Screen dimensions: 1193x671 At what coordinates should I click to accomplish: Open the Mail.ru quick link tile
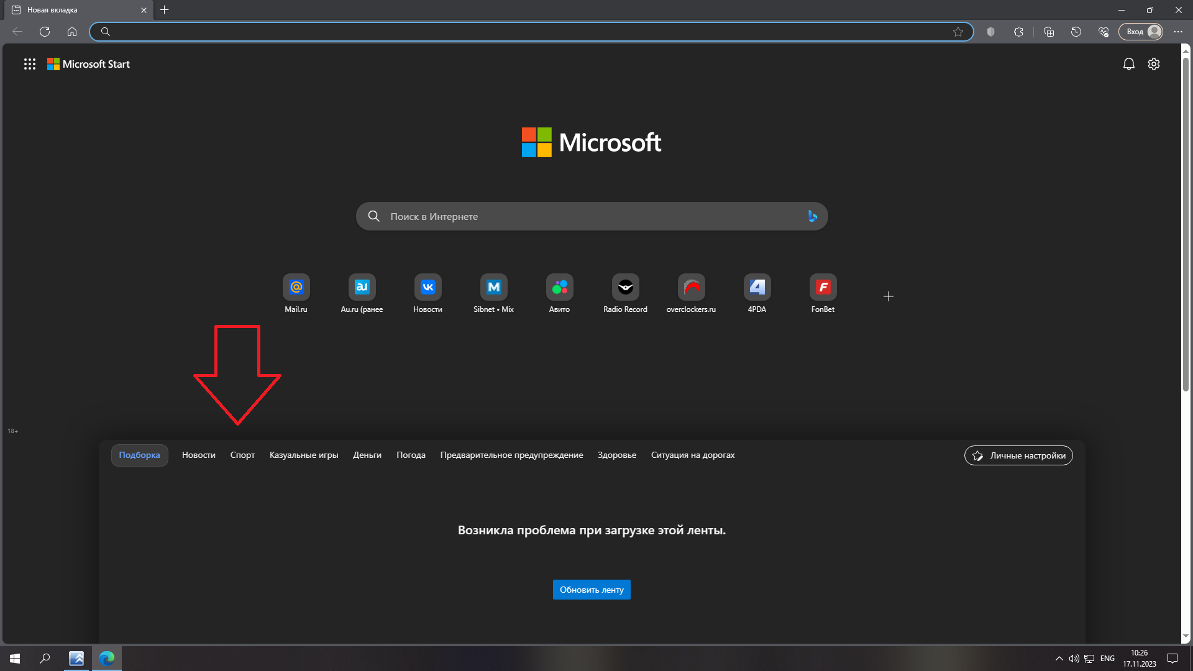296,288
